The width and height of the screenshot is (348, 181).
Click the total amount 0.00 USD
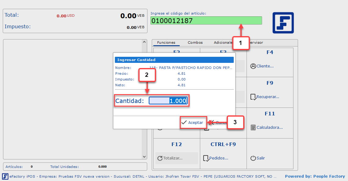[66, 16]
